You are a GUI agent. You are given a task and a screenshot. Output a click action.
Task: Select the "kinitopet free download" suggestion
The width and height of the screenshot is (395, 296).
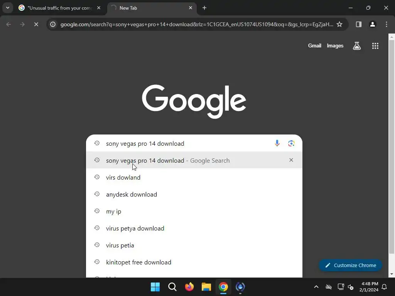[x=194, y=262]
